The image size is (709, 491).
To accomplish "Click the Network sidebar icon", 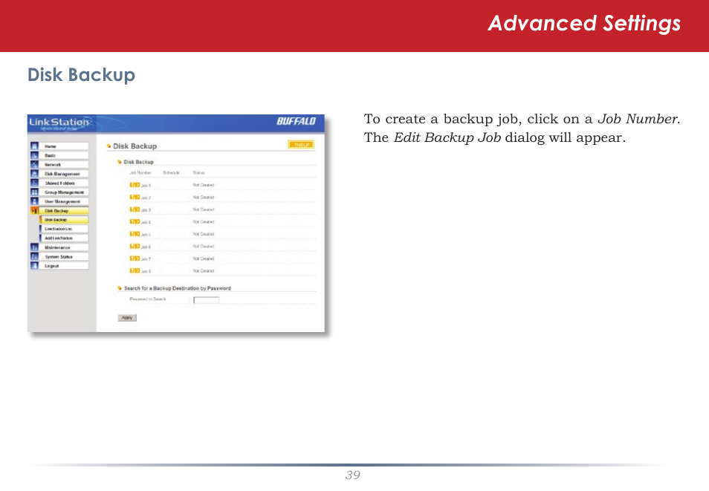I will point(34,165).
